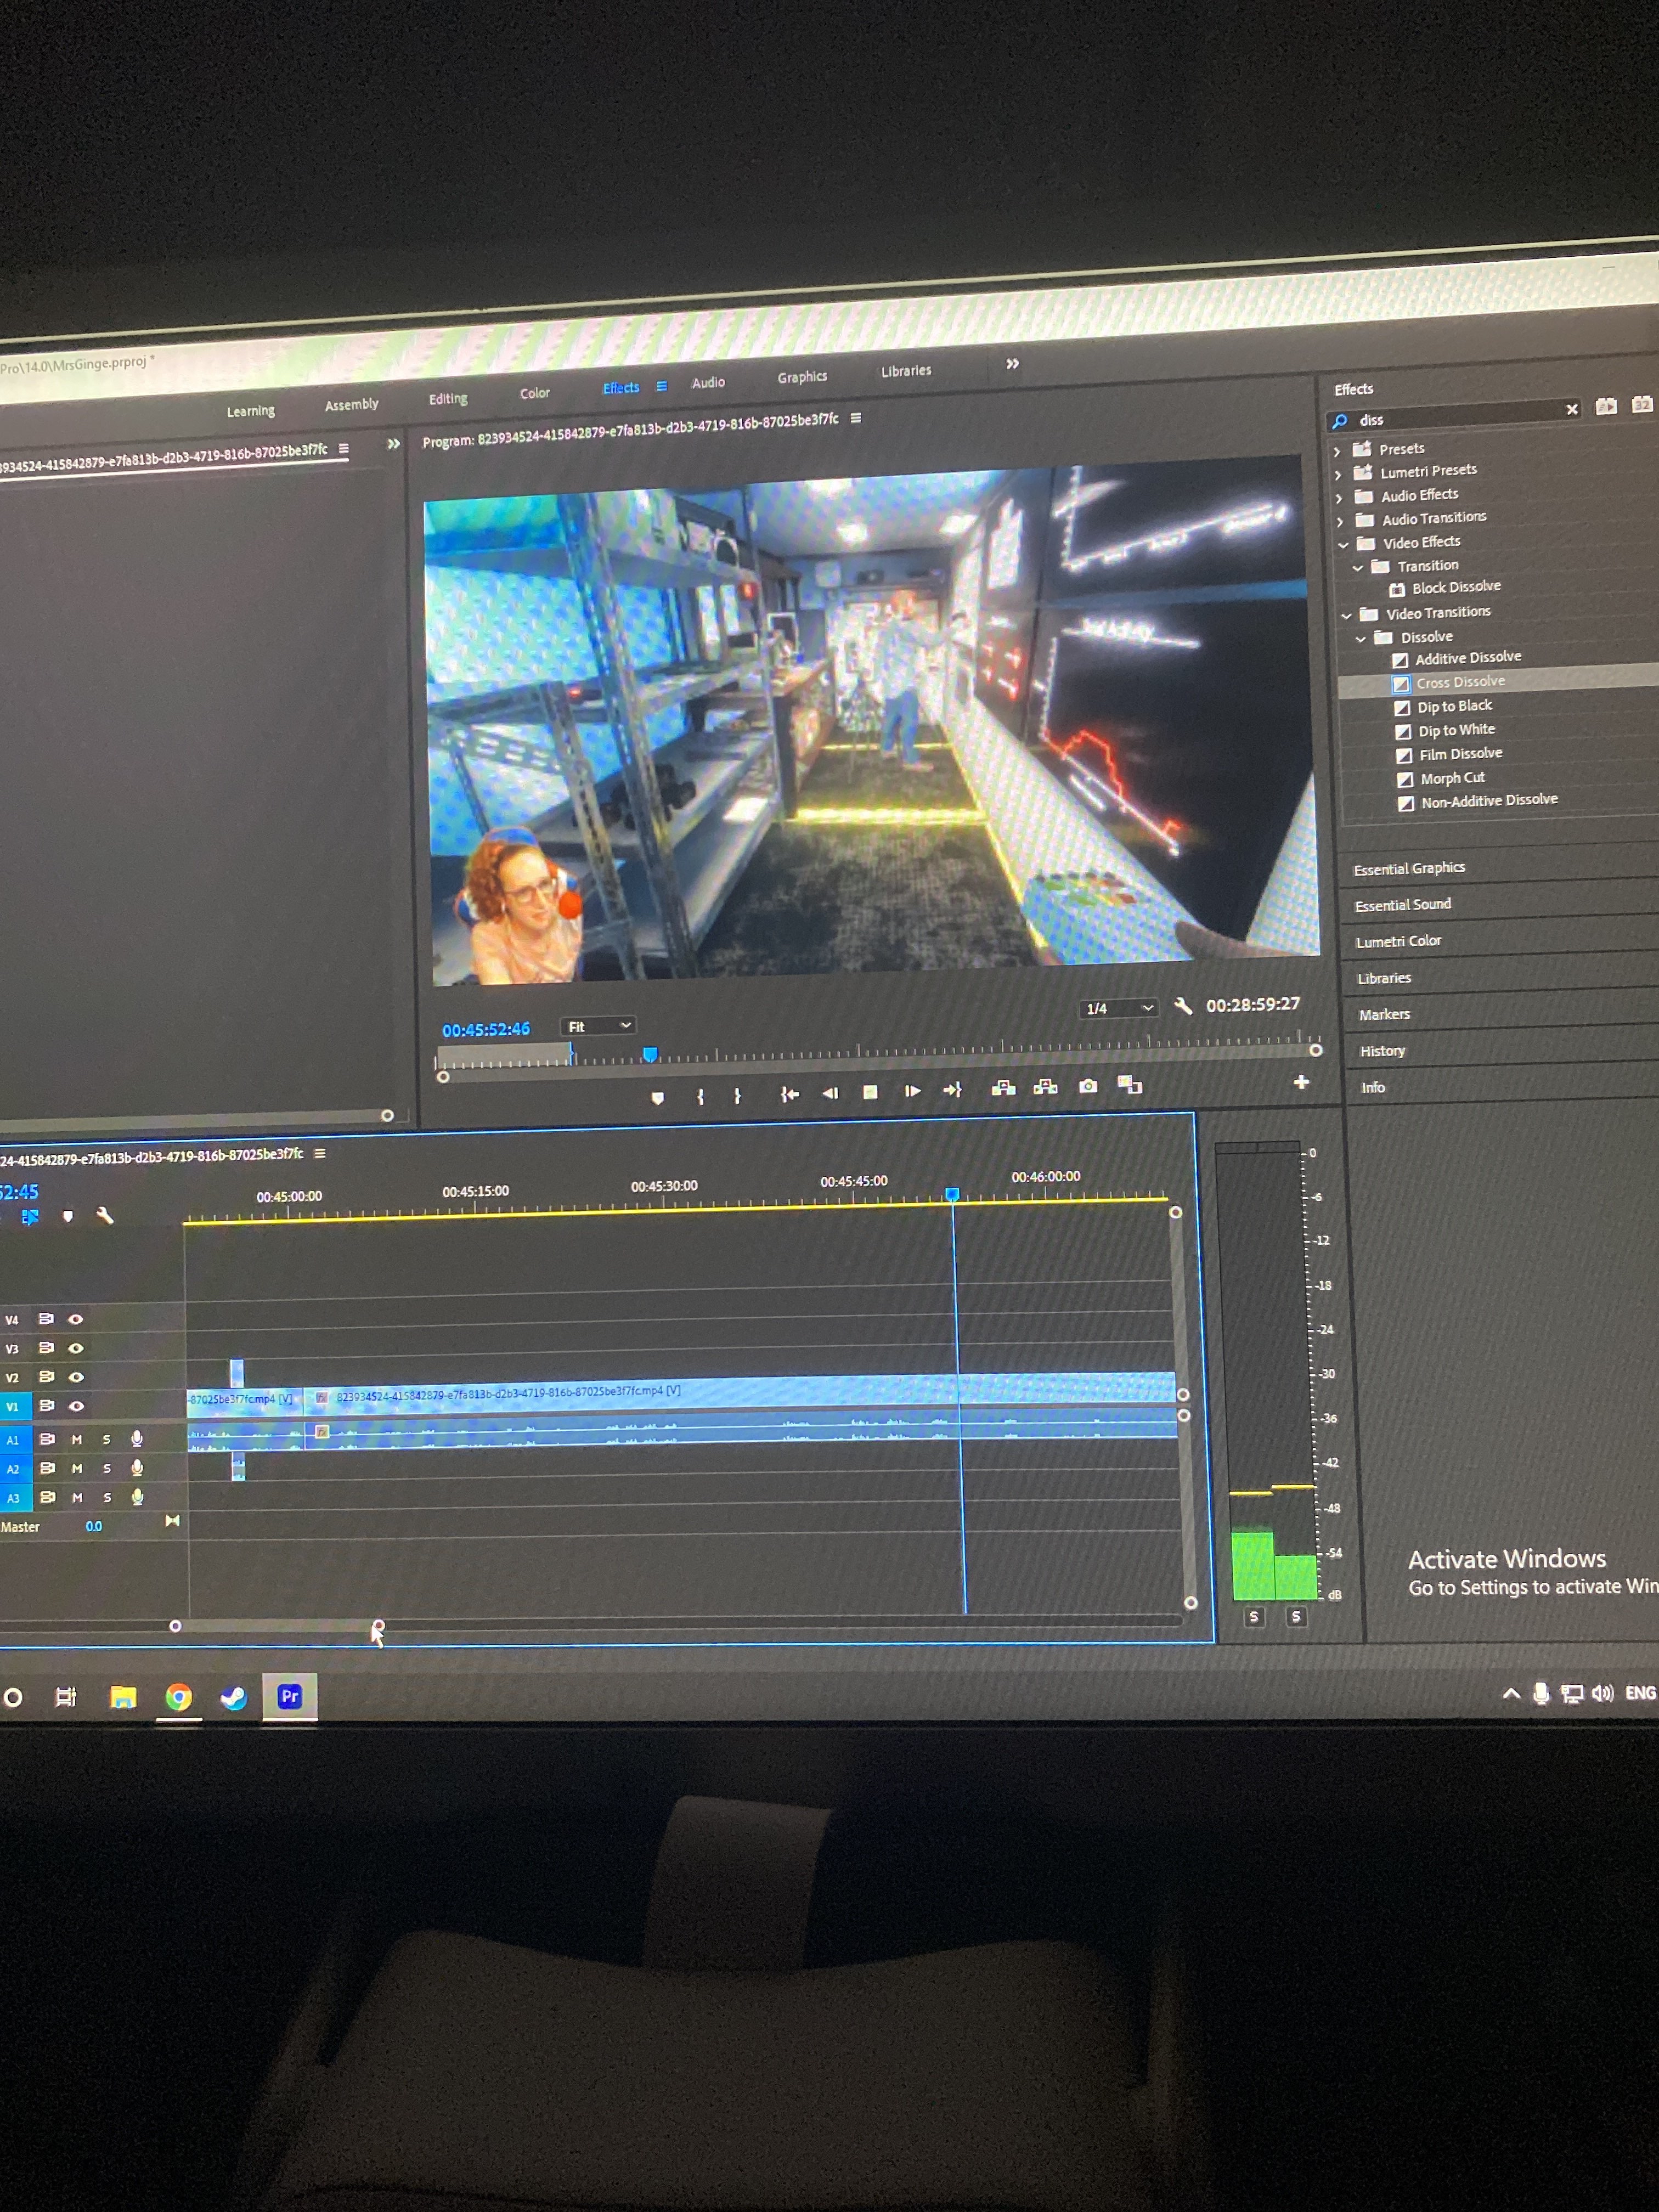
Task: Collapse the Video Transitions folder
Action: 1346,615
